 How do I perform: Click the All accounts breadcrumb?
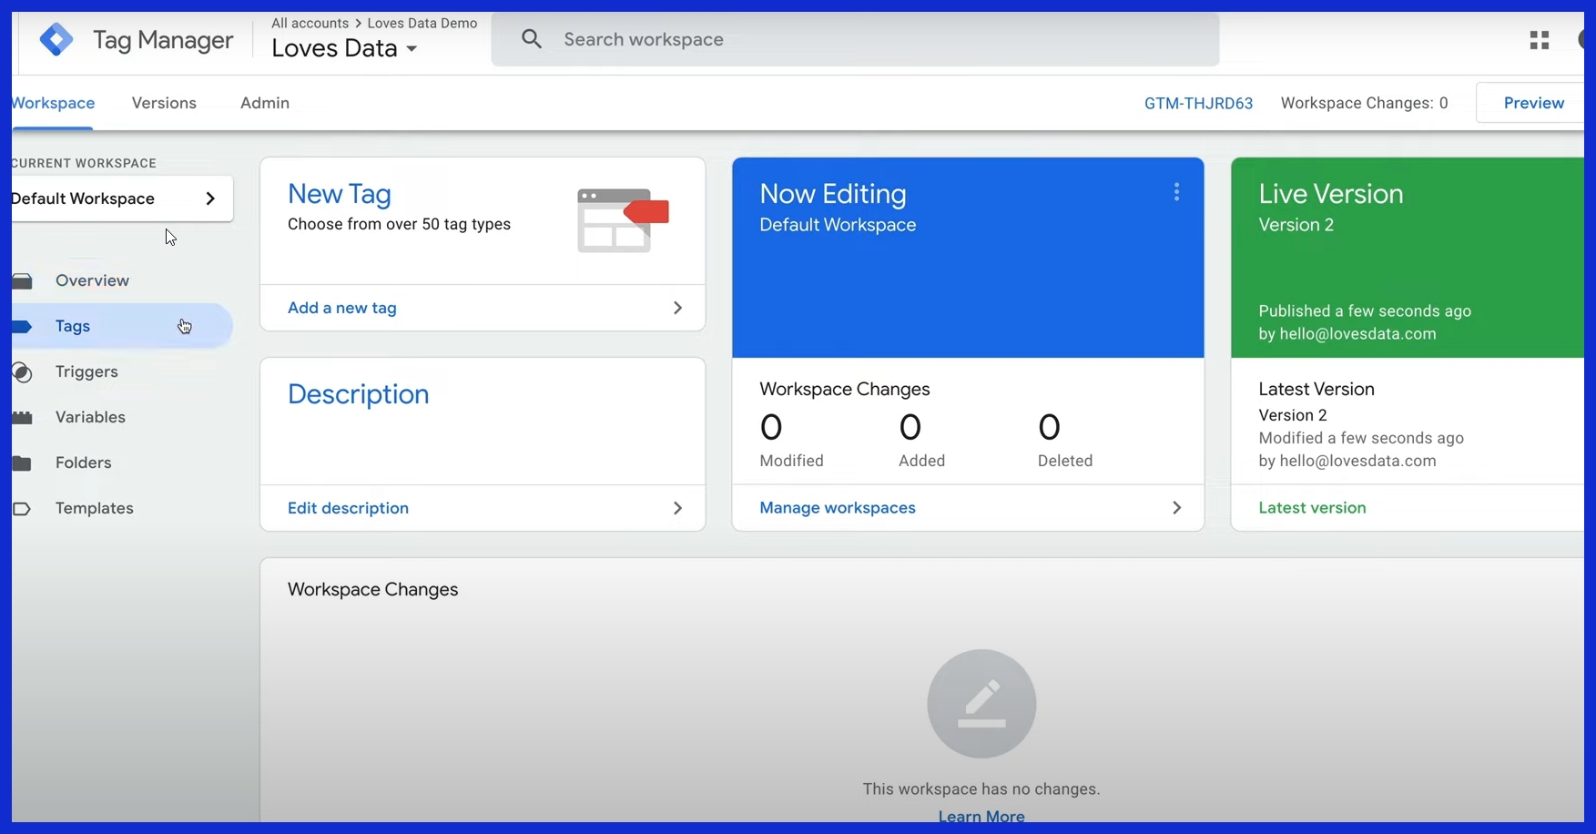click(310, 23)
